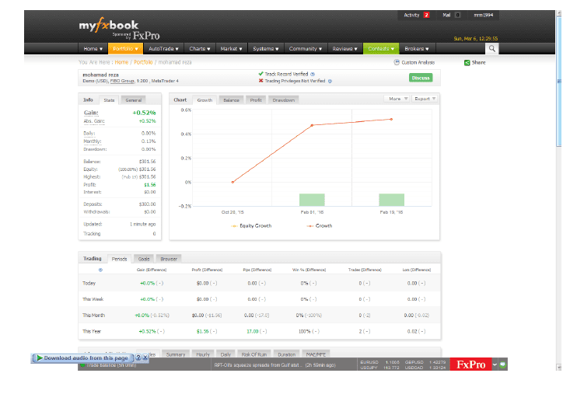Click the This Year row label
The width and height of the screenshot is (577, 401).
coord(92,332)
